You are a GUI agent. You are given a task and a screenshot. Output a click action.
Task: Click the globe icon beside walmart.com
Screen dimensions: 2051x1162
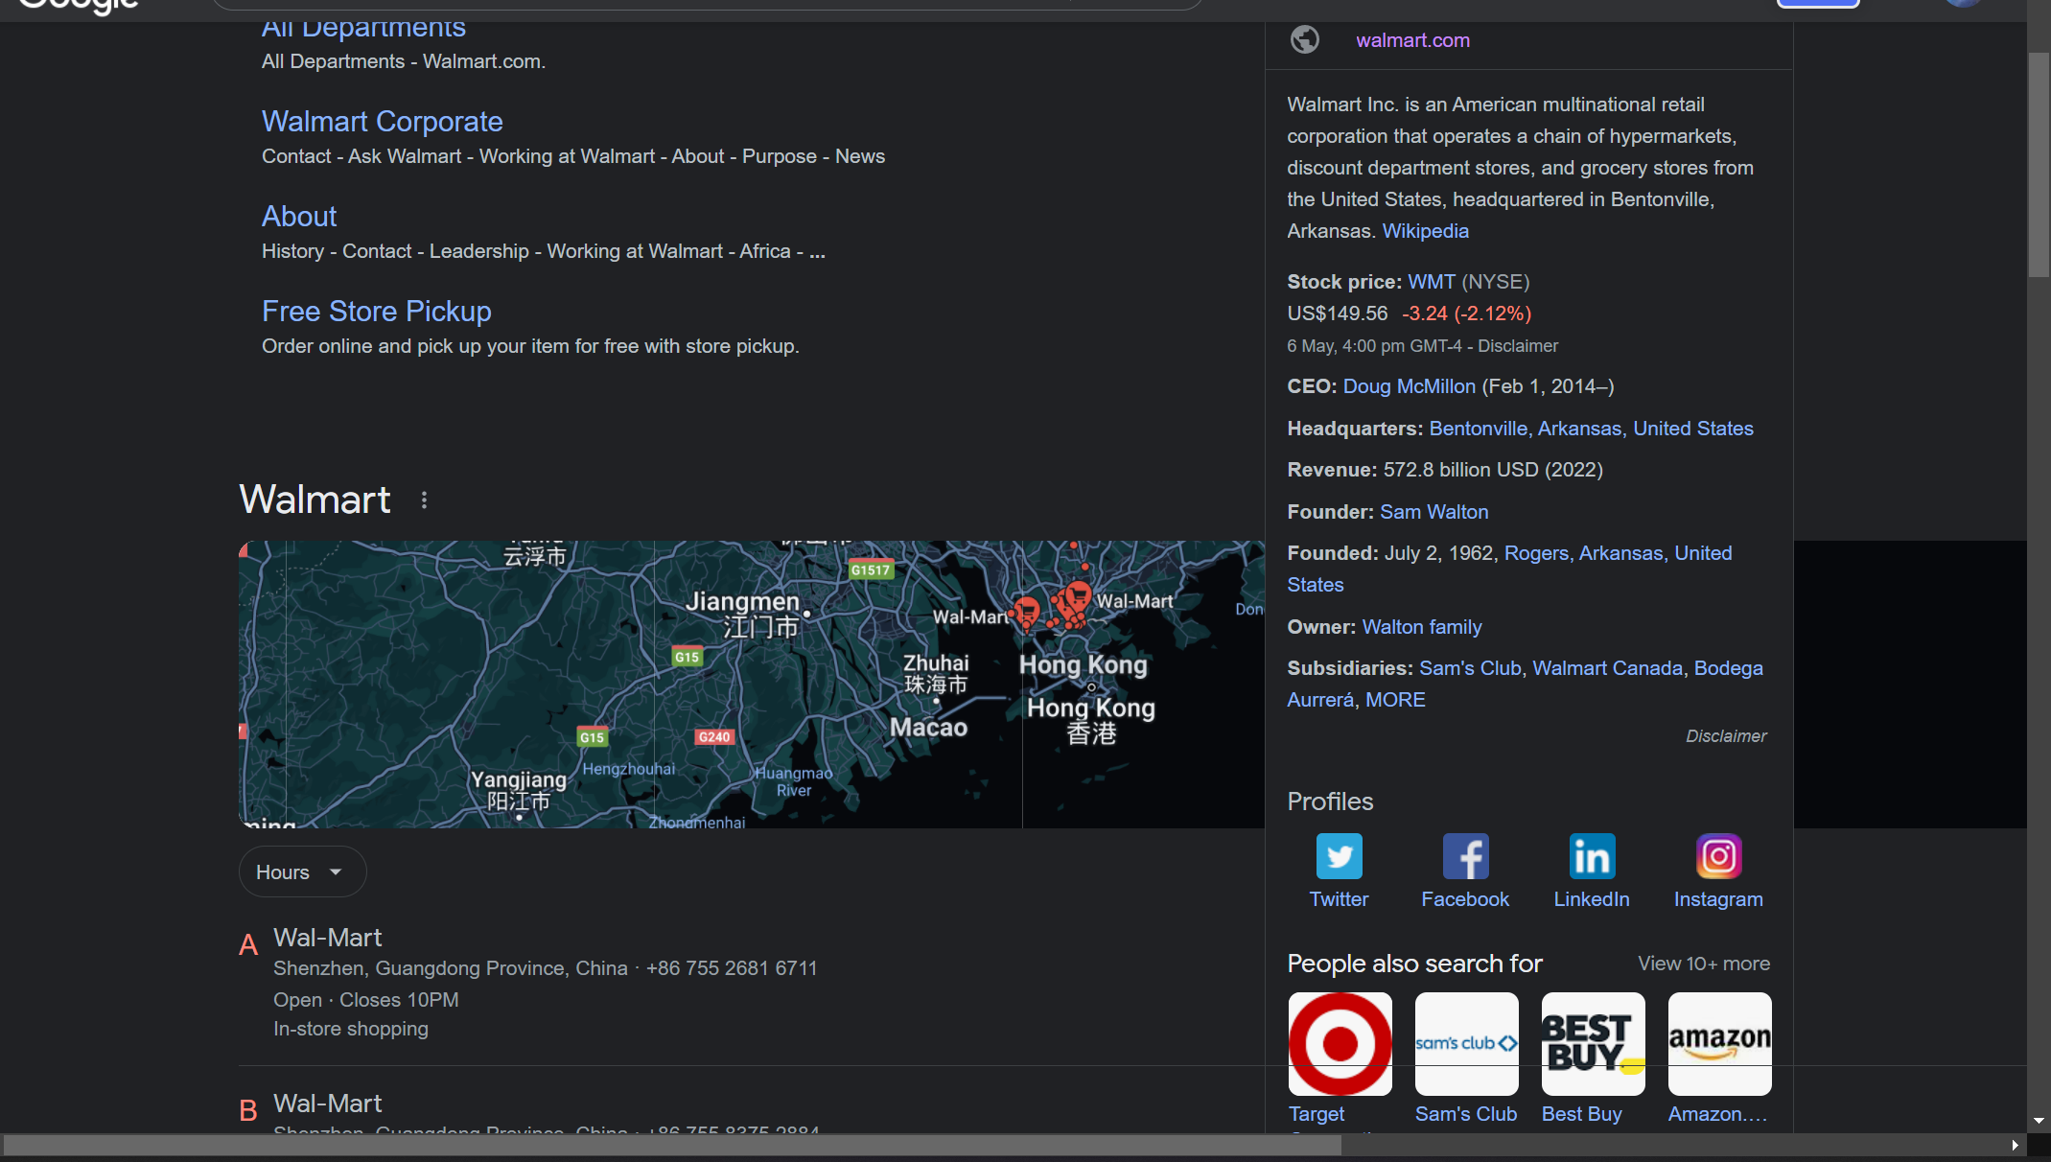(x=1304, y=40)
